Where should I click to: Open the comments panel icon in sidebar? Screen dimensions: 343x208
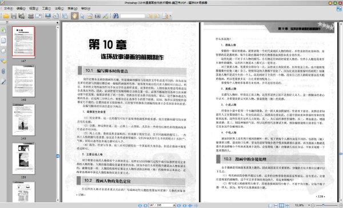[x=3, y=61]
